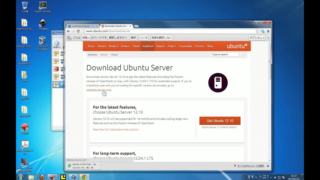
Task: Click the Chrome taskbar button
Action: tap(84, 177)
